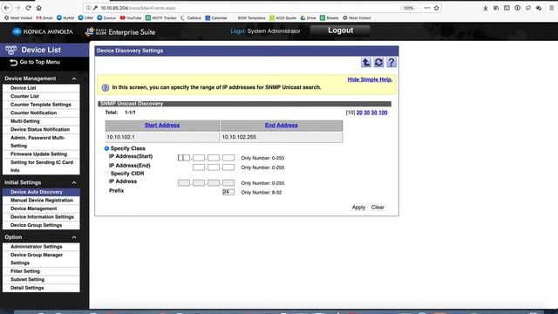Click the browser forward arrow button

point(17,8)
